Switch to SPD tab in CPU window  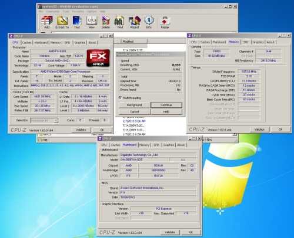(x=68, y=43)
